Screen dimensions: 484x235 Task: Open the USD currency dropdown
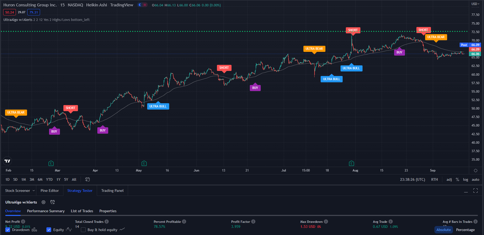click(475, 4)
